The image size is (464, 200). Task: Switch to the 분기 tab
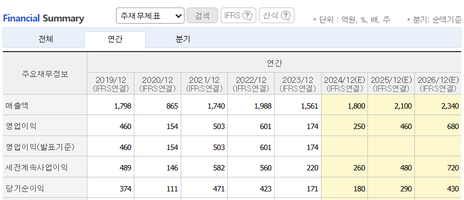pyautogui.click(x=183, y=39)
